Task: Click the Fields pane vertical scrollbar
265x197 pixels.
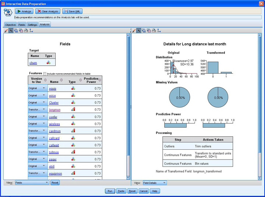Action: pyautogui.click(x=128, y=110)
